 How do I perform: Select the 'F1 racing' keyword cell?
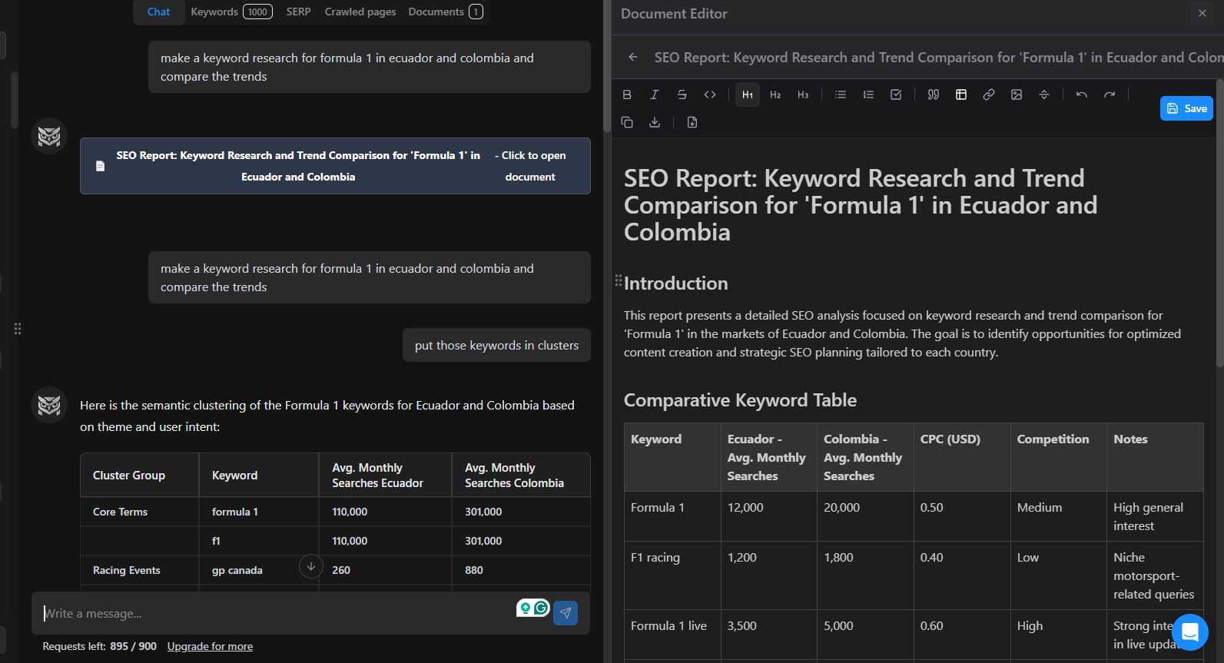(672, 575)
